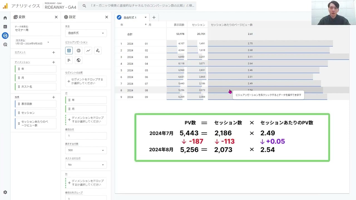Click the search bar at top
The height and width of the screenshot is (200, 356).
click(x=137, y=6)
